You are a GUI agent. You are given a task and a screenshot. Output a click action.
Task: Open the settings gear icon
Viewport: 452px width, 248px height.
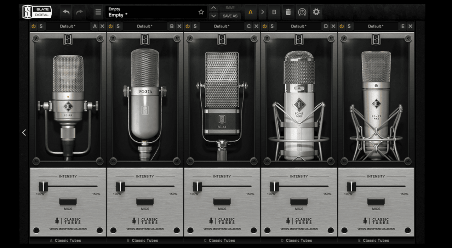(316, 12)
